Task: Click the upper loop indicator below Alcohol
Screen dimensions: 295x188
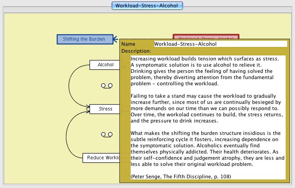Action: (x=107, y=85)
